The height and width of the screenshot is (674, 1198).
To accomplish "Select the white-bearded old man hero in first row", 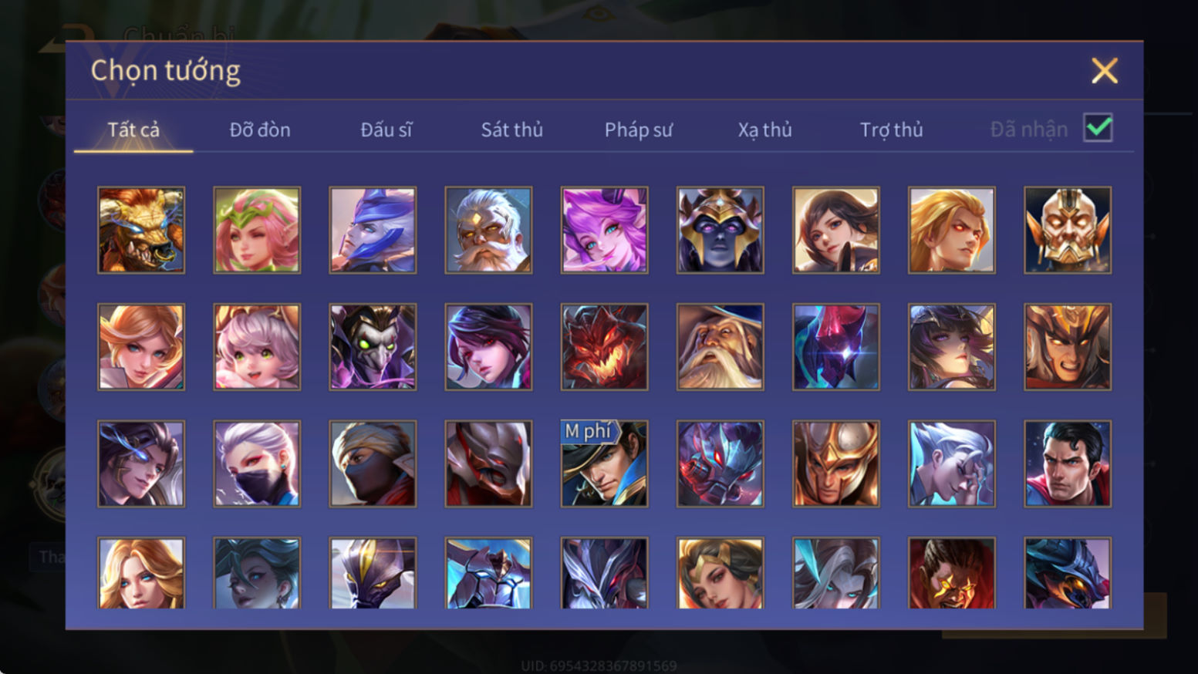I will 488,230.
